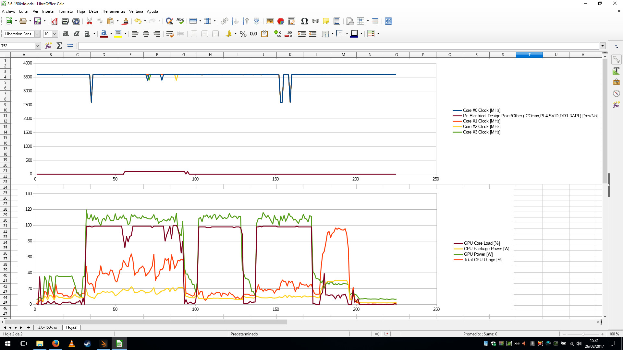Image resolution: width=623 pixels, height=350 pixels.
Task: Insert chart icon
Action: click(281, 21)
